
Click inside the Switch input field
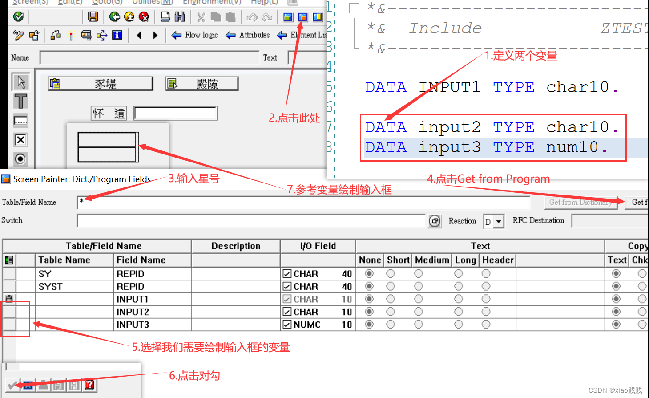[x=251, y=221]
